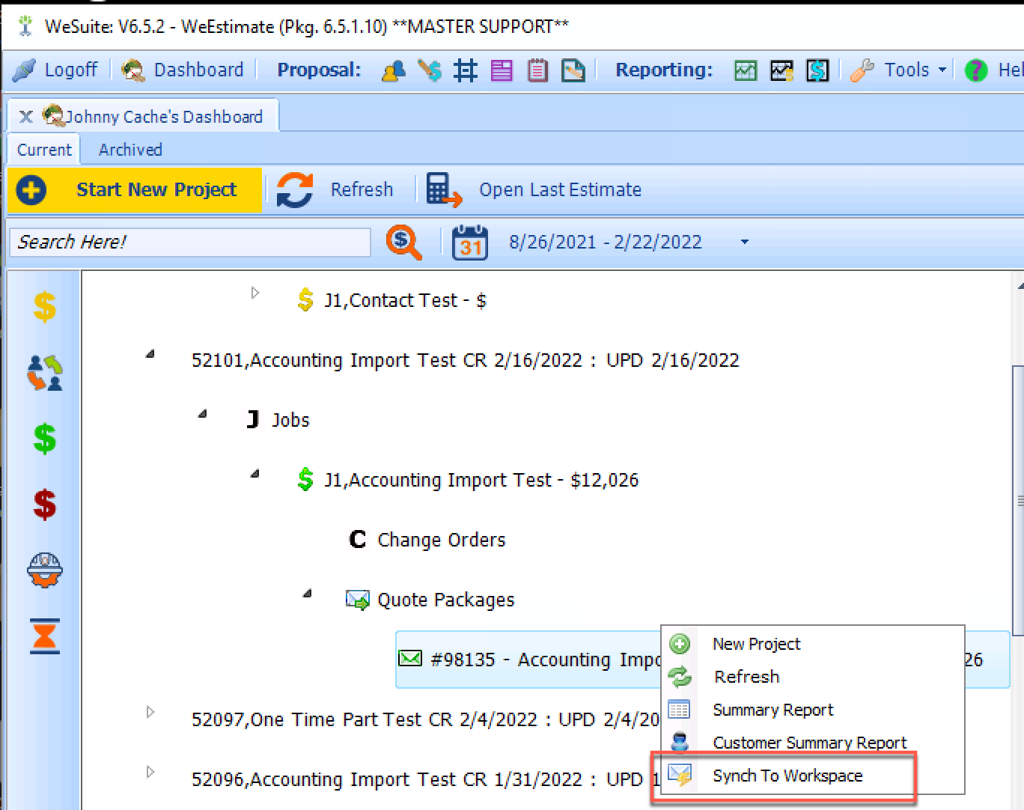Click the orange hourglass sidebar icon
The image size is (1024, 810).
pyautogui.click(x=45, y=636)
